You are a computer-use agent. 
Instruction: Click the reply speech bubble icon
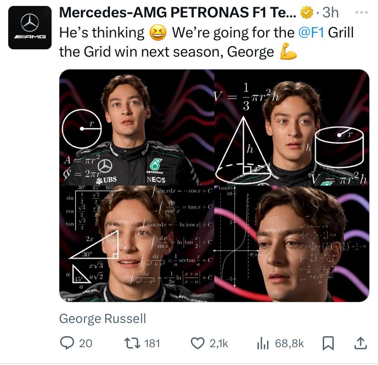point(67,343)
